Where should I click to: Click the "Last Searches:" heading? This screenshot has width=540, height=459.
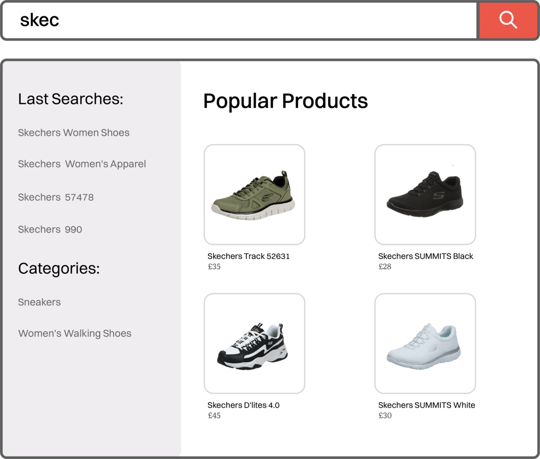[71, 99]
